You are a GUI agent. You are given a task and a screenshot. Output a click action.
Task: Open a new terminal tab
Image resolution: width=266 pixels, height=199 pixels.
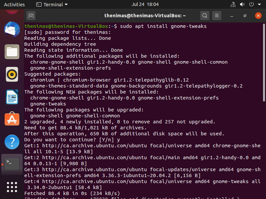pos(31,16)
